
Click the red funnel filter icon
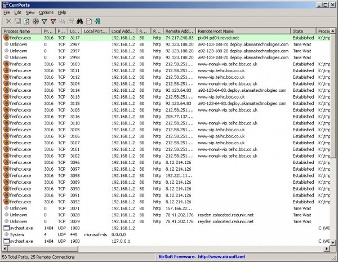click(54, 21)
